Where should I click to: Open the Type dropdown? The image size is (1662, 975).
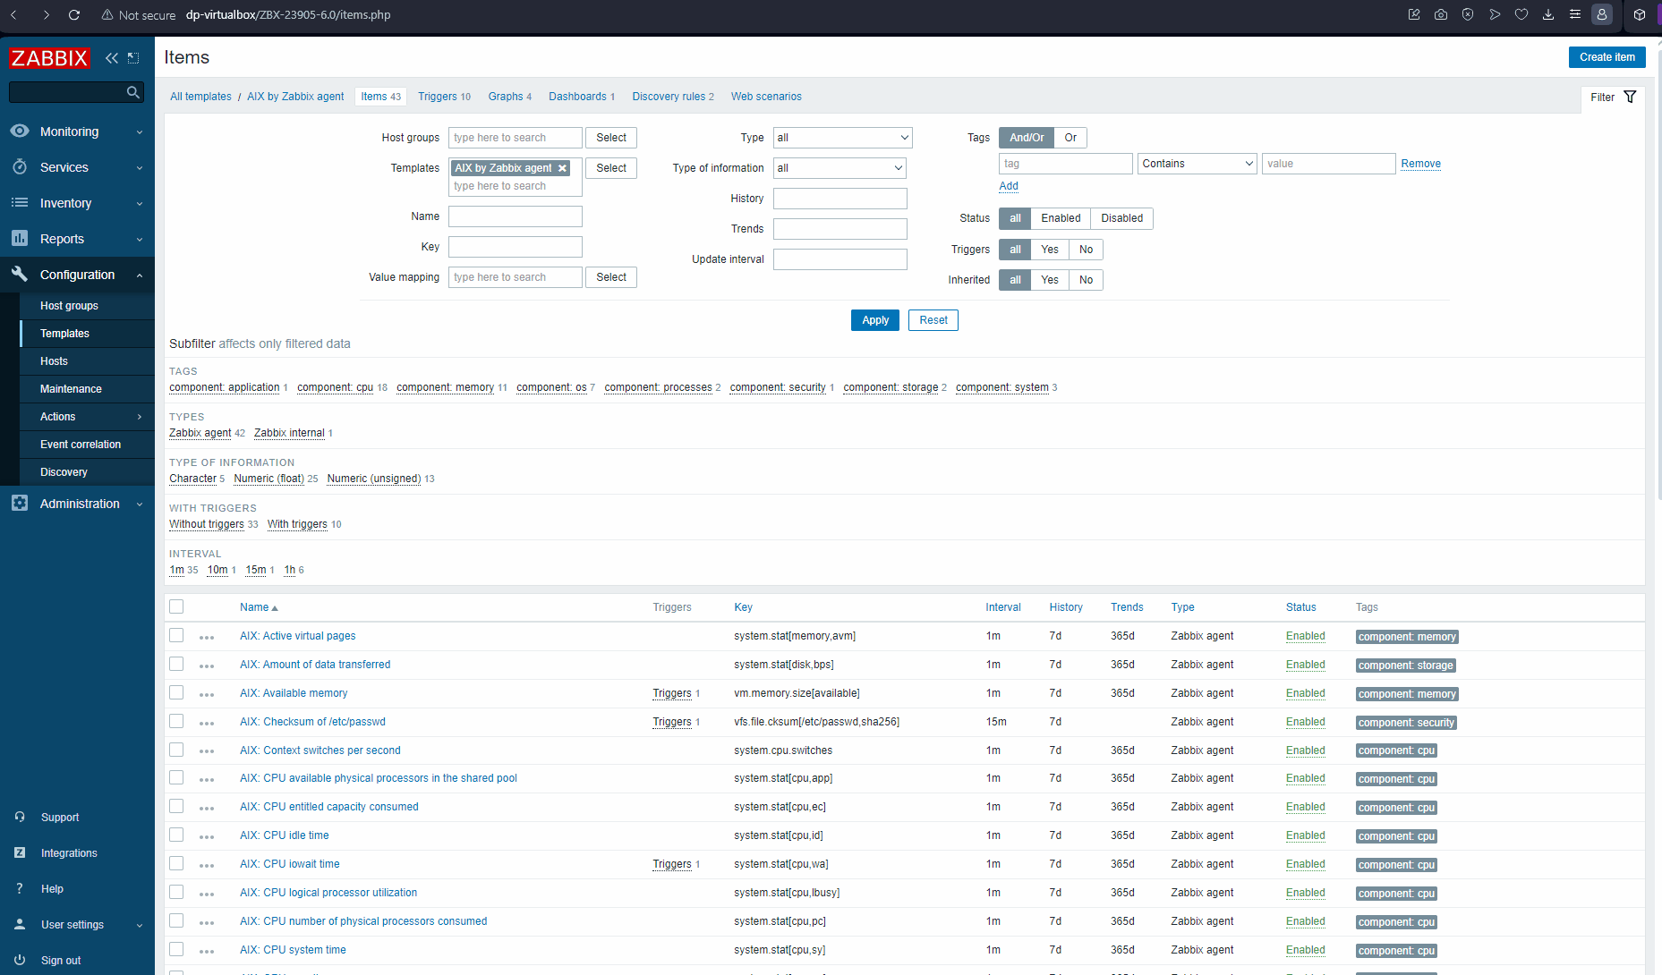[842, 138]
